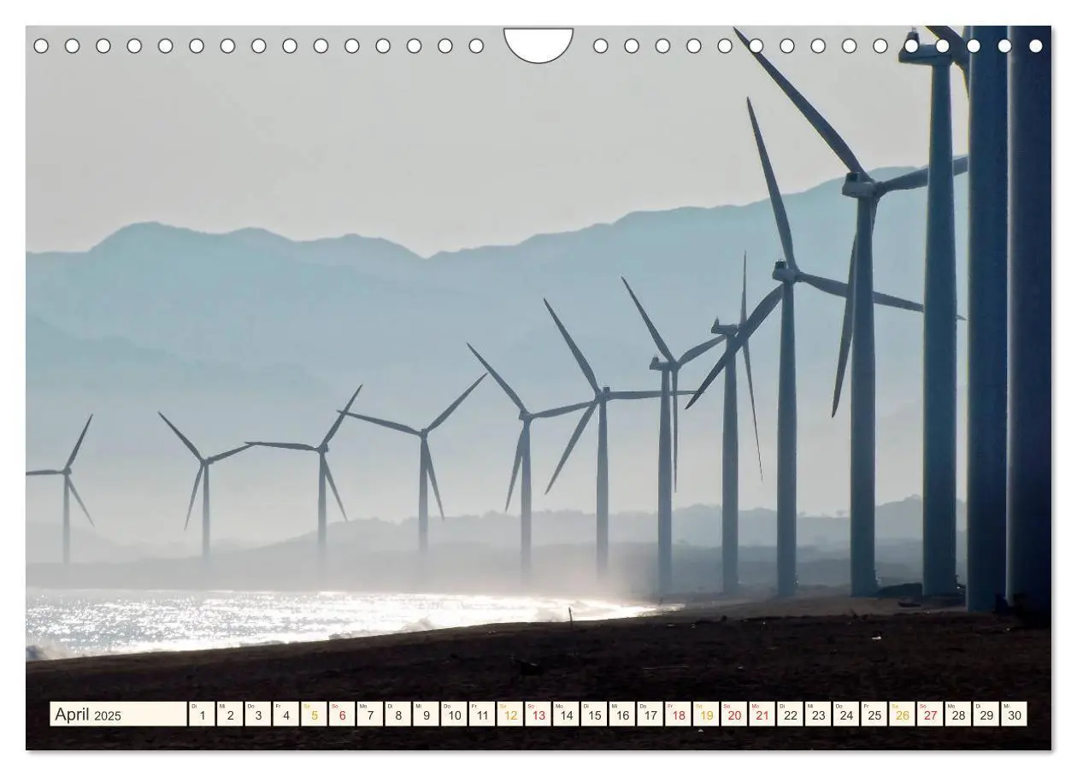This screenshot has width=1077, height=776.
Task: Click date cell 17
Action: pyautogui.click(x=650, y=714)
